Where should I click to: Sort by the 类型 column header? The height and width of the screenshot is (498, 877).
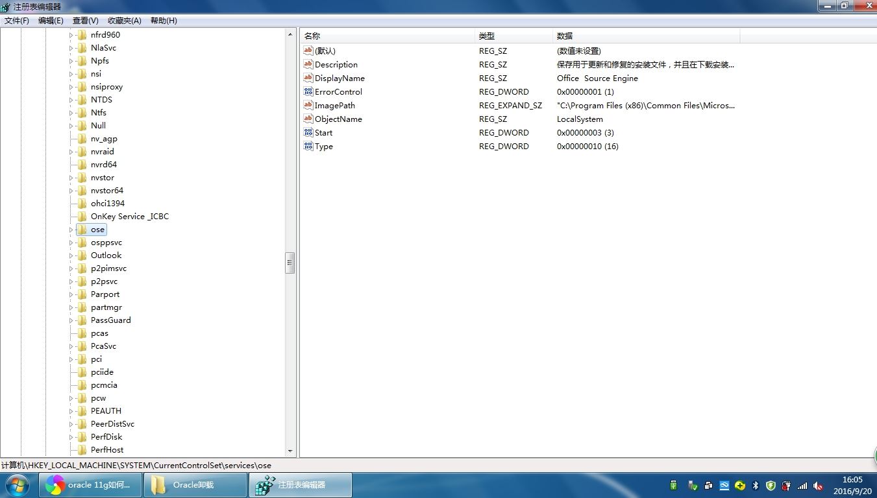[x=513, y=36]
